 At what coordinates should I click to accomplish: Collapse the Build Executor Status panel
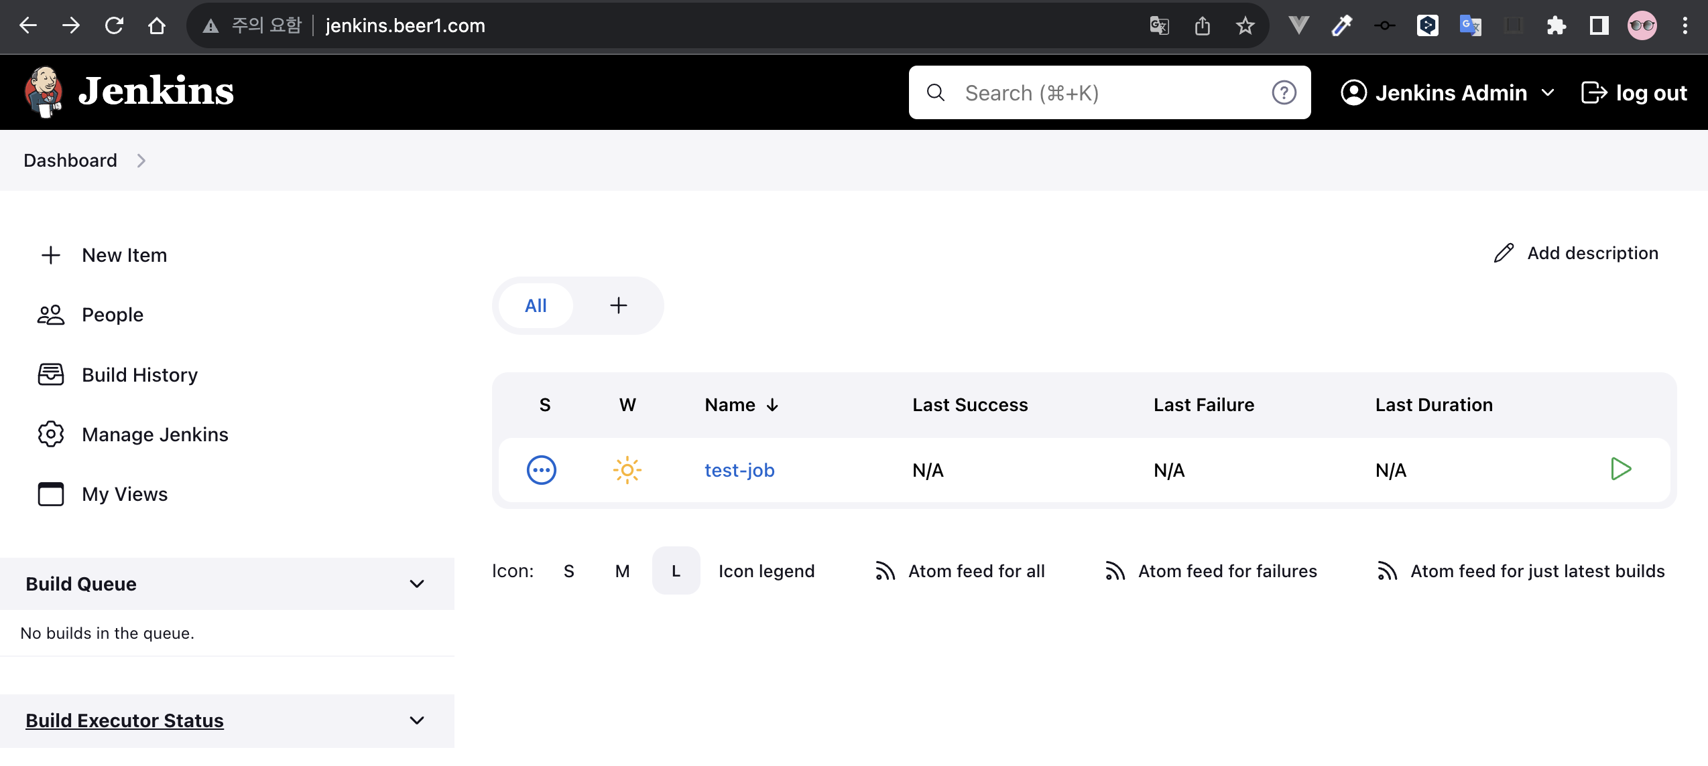[417, 720]
